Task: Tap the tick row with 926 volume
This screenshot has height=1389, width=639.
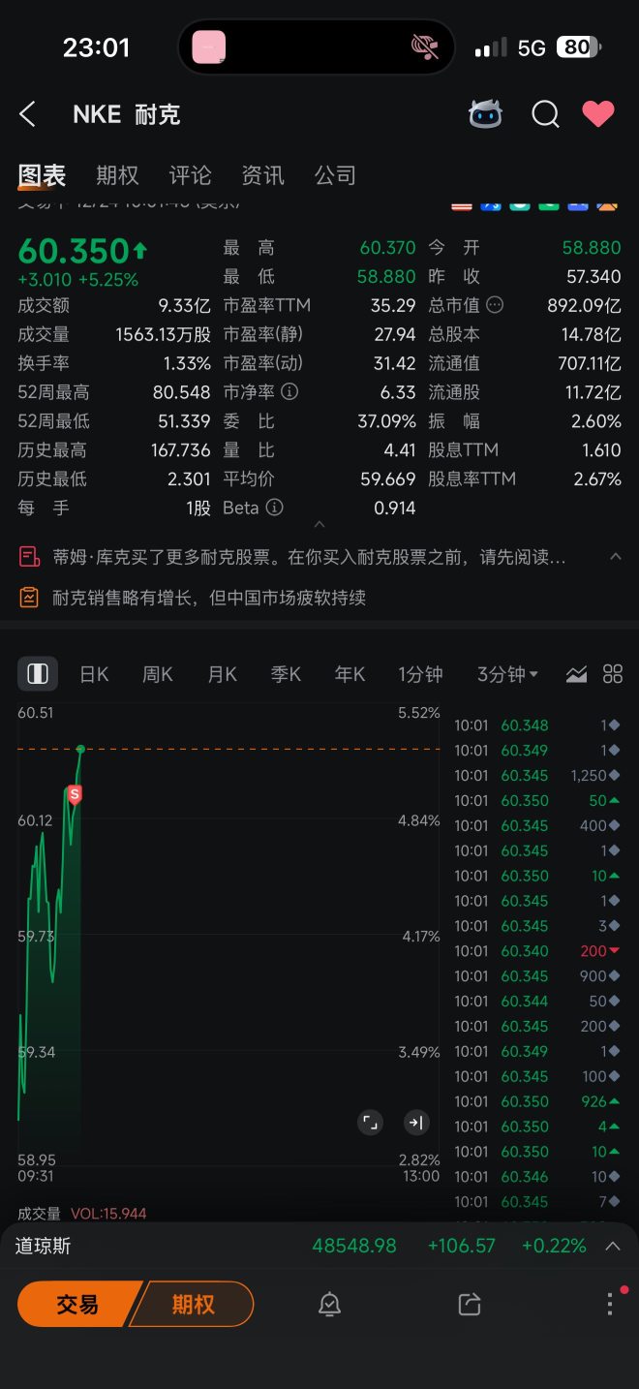Action: [537, 1101]
